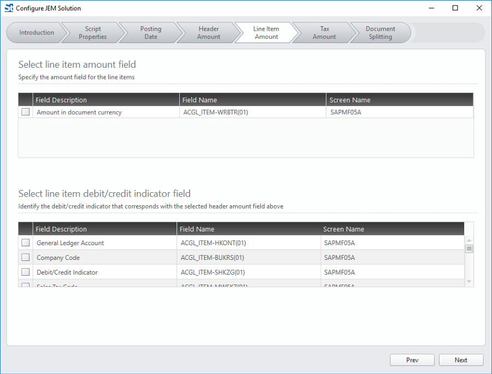Click the scroll down arrow in indicator list
The width and height of the screenshot is (492, 374).
[469, 282]
